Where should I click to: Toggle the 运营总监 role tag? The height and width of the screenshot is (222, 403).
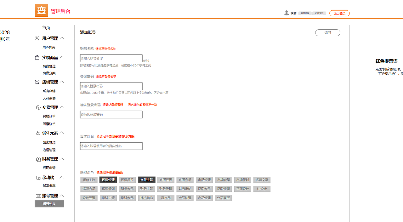click(x=128, y=180)
